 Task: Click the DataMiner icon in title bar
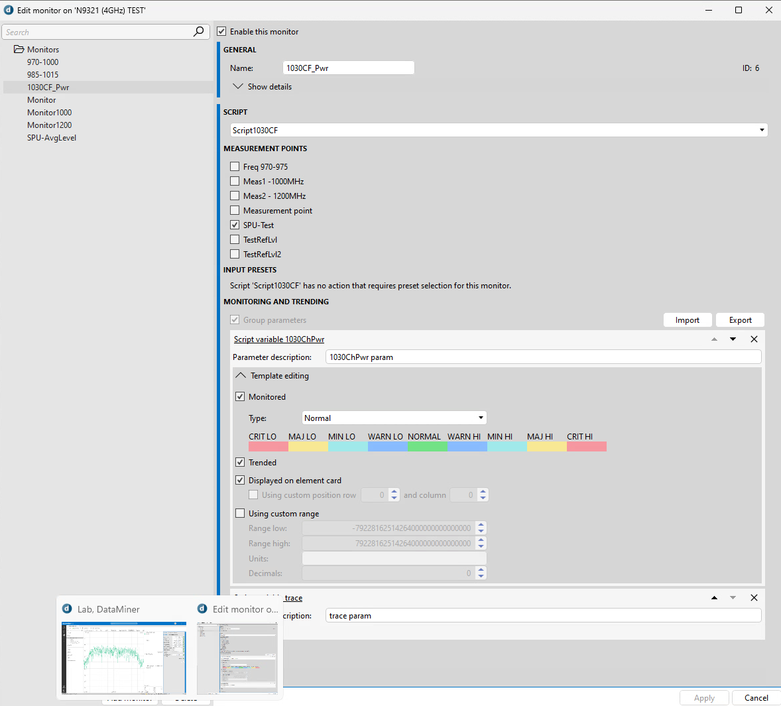tap(9, 10)
